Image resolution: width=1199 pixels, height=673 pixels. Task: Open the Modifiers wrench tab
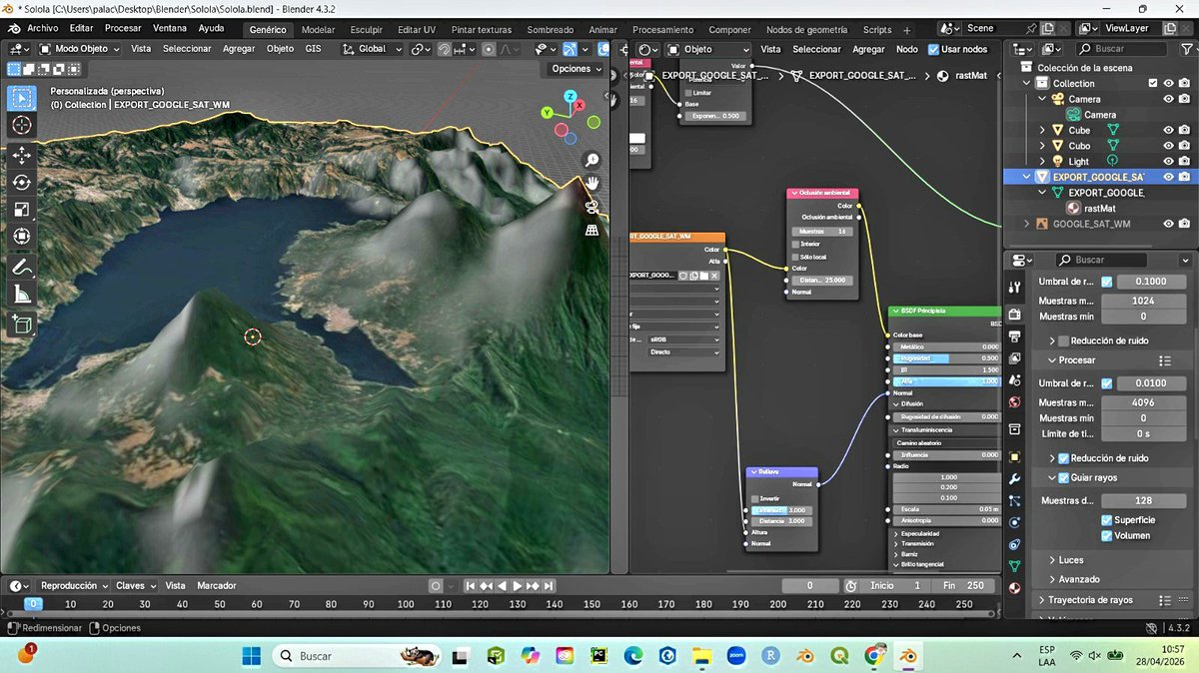pos(1015,479)
